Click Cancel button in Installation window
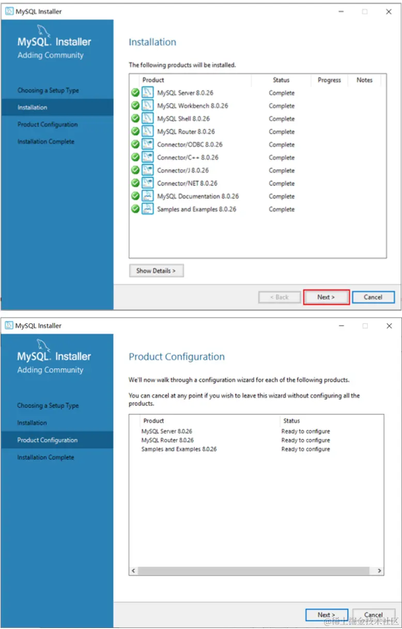The height and width of the screenshot is (629, 402). [x=373, y=297]
